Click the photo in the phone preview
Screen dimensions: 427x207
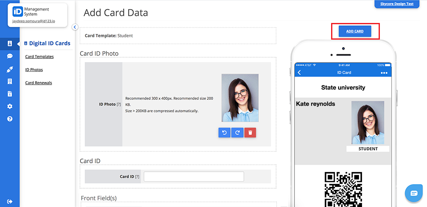point(368,123)
